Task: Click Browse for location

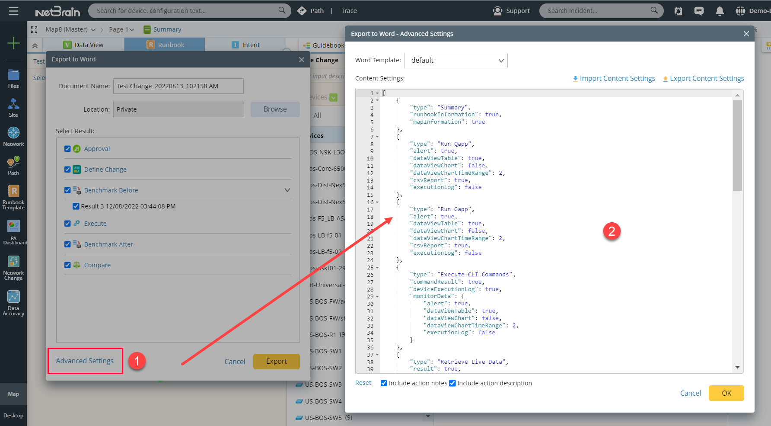Action: [275, 109]
